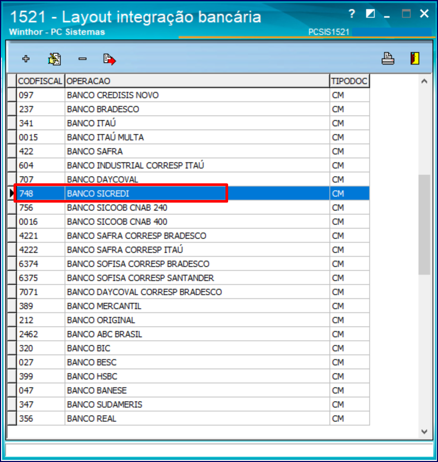438x462 pixels.
Task: Click row indicator beside BANCO BRADESCO
Action: tap(12, 109)
